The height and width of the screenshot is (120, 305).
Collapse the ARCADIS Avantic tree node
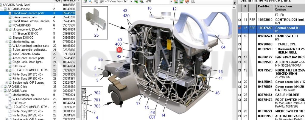click(2, 9)
